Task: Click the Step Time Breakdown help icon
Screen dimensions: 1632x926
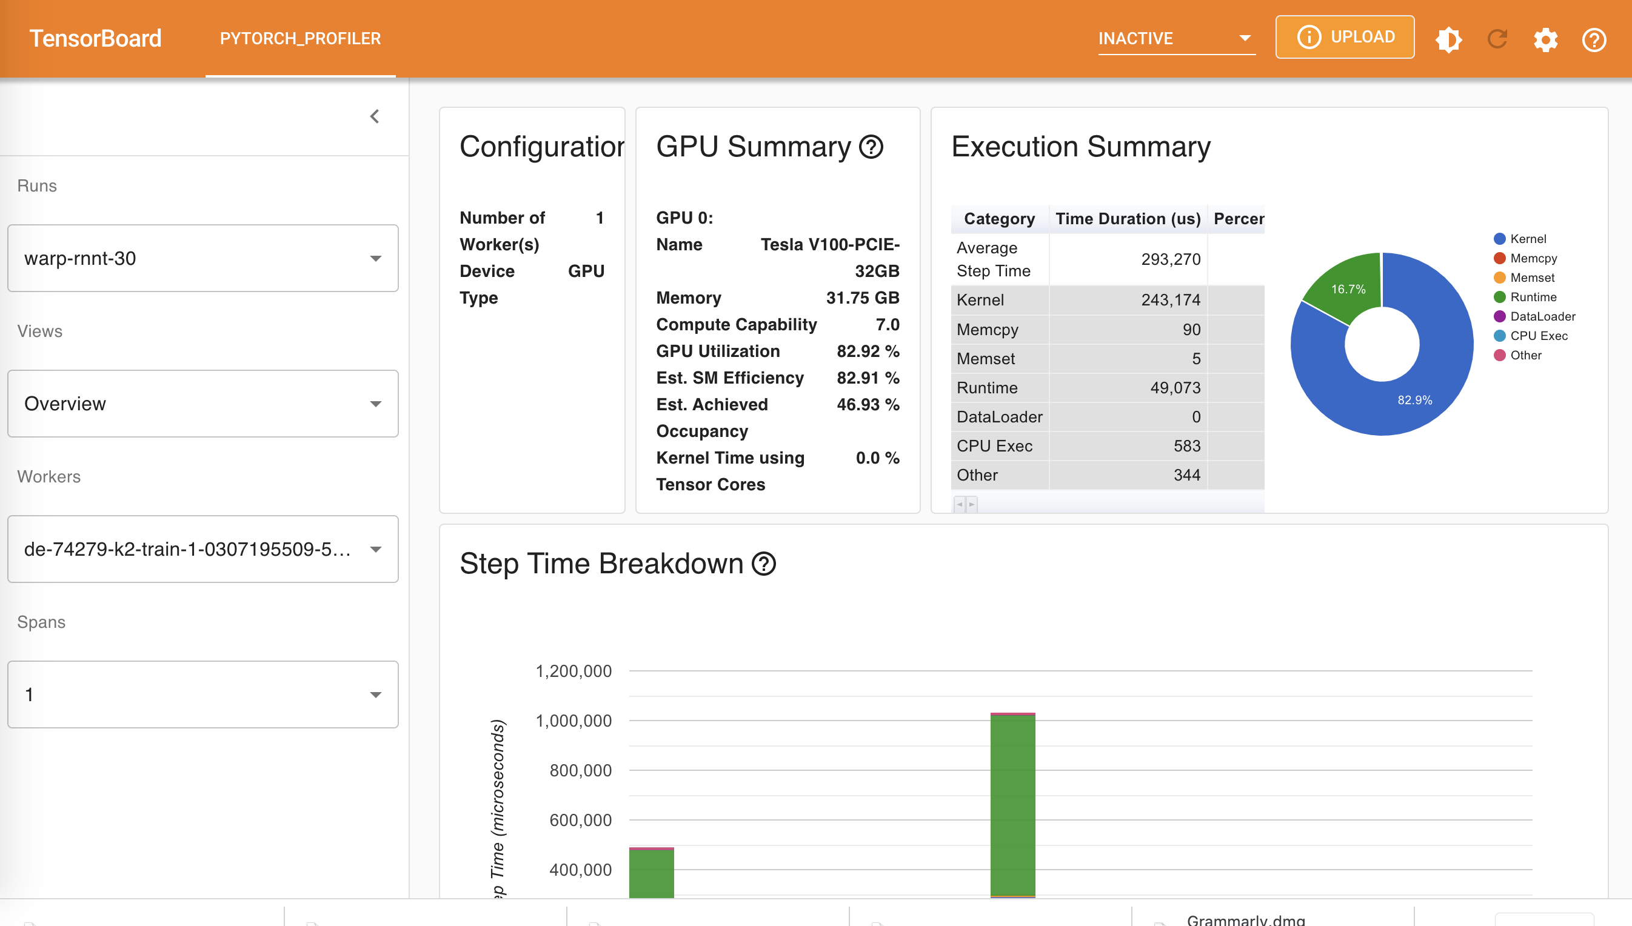Action: point(764,564)
